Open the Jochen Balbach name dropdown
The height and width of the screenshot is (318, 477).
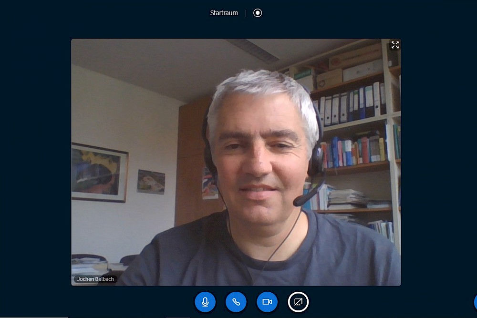pyautogui.click(x=95, y=279)
